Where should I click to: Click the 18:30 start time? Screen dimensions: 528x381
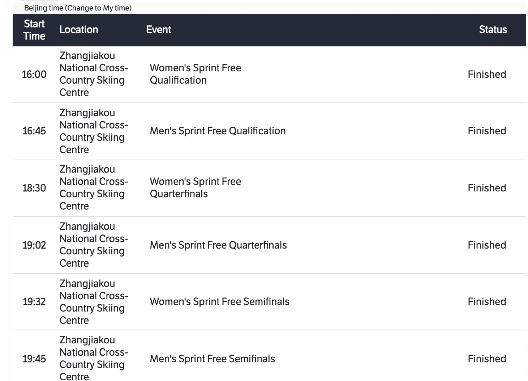(34, 188)
